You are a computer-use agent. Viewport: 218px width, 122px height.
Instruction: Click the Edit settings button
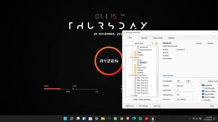point(143,106)
